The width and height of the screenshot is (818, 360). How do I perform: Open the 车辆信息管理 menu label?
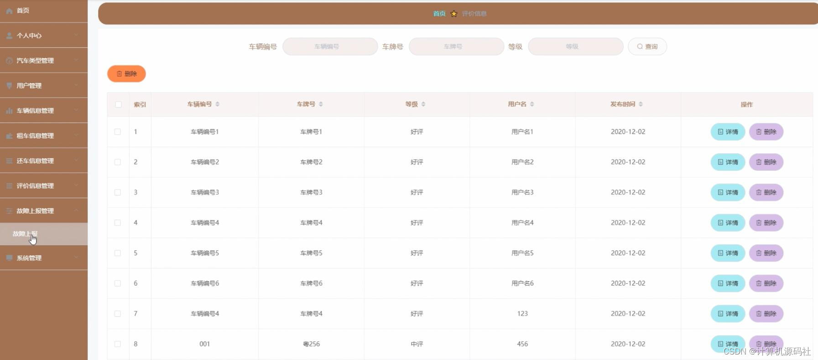pos(35,111)
